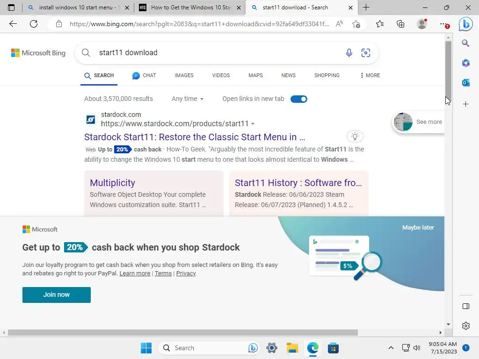
Task: Click the browser address bar URL
Action: coord(199,24)
